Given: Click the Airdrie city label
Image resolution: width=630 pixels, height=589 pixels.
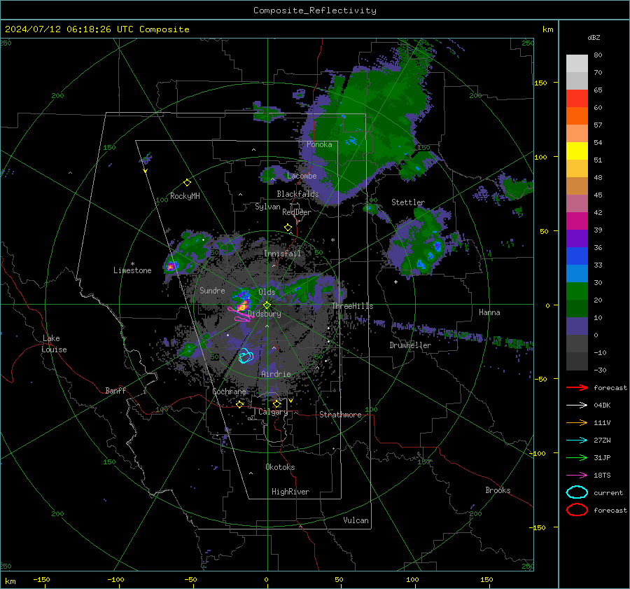Looking at the screenshot, I should coord(276,374).
